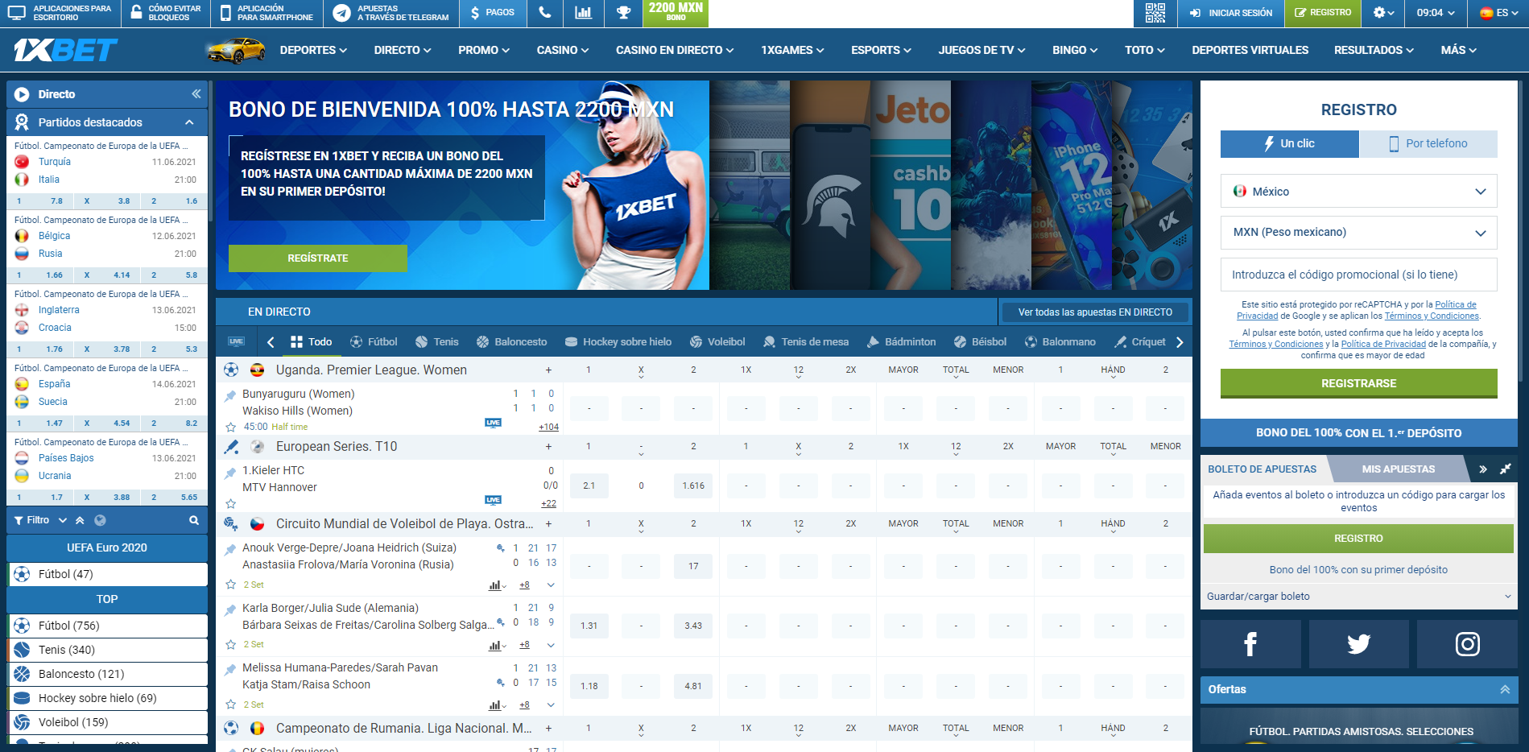Viewport: 1529px width, 752px height.
Task: Pin the Melissa Humana-Paredes match
Action: point(230,668)
